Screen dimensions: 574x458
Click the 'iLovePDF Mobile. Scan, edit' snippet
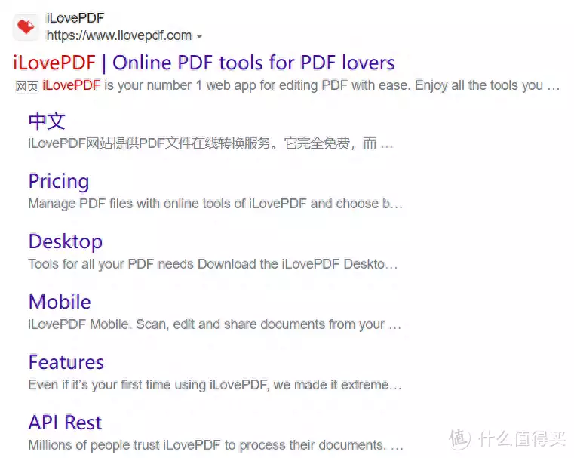[214, 324]
